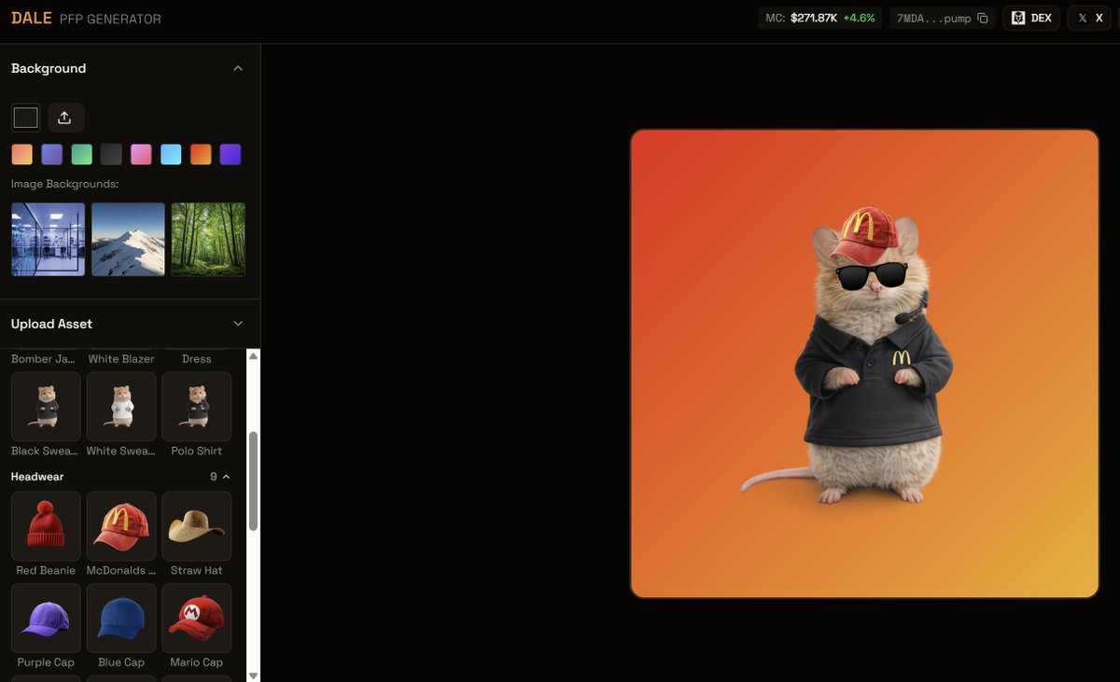Click the DALE PFP Generator logo
Image resolution: width=1120 pixels, height=682 pixels.
(84, 18)
